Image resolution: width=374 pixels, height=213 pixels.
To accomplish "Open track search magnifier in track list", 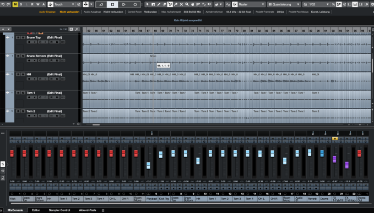I will tap(77, 29).
